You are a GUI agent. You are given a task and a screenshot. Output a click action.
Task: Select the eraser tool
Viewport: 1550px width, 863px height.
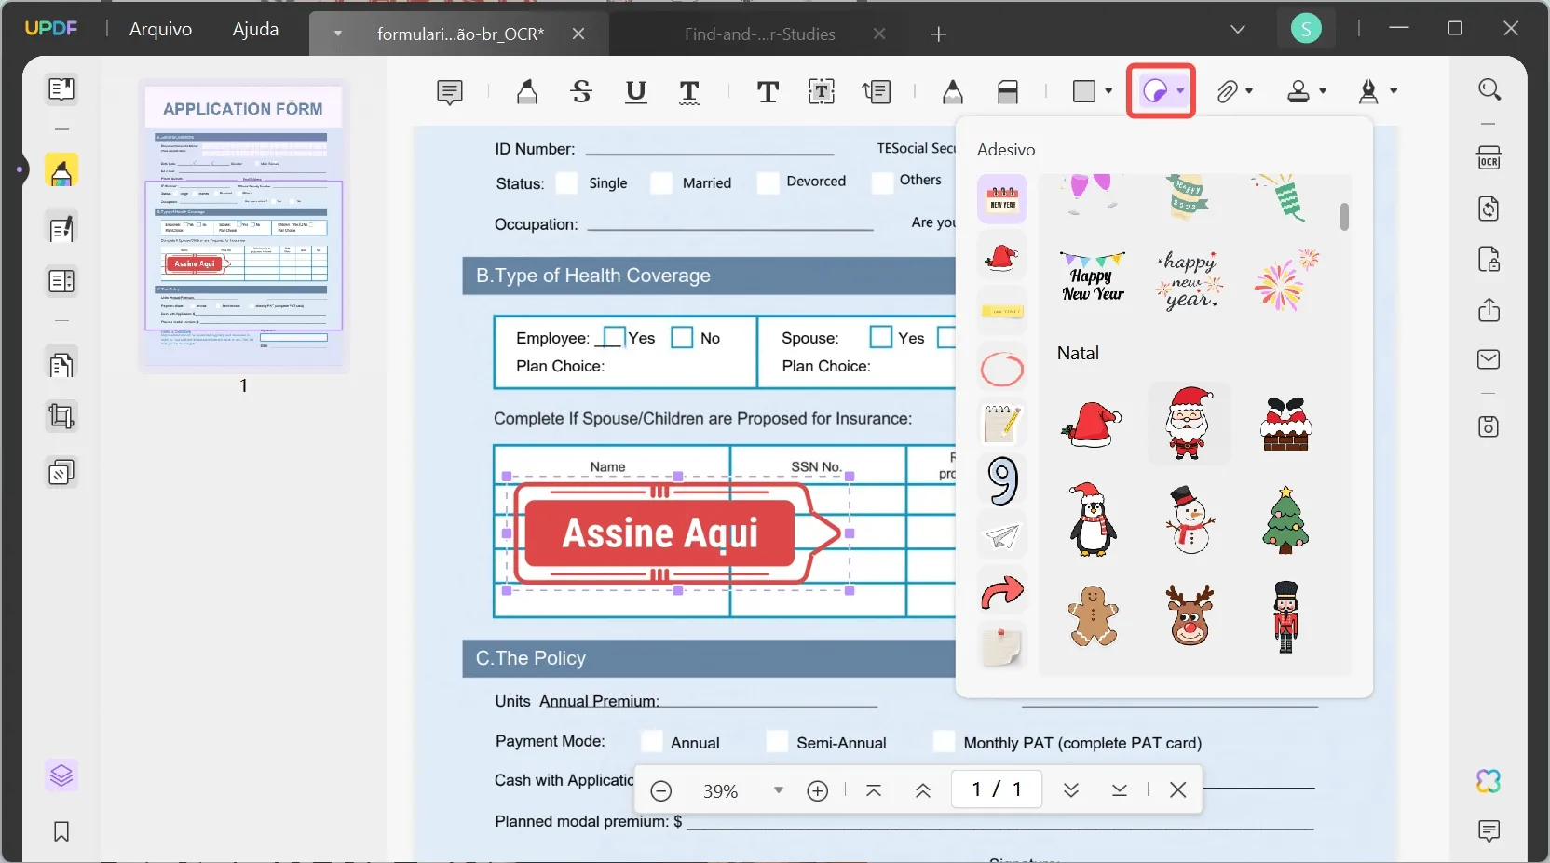coord(1010,92)
